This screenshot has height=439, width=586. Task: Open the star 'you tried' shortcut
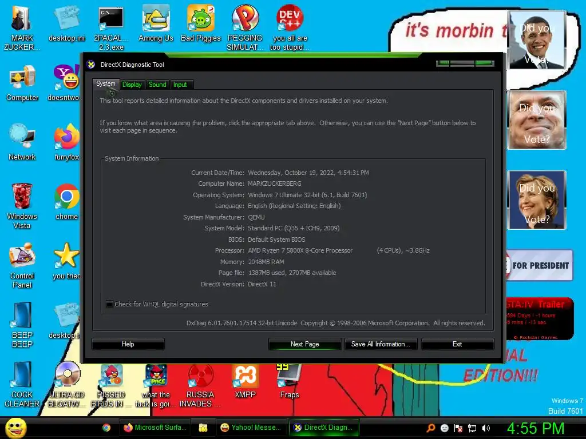(x=66, y=261)
